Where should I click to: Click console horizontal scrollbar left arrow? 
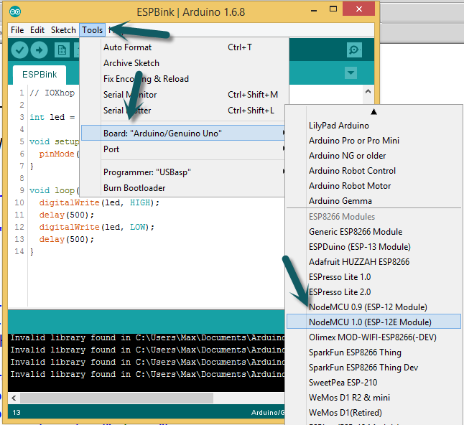click(14, 398)
